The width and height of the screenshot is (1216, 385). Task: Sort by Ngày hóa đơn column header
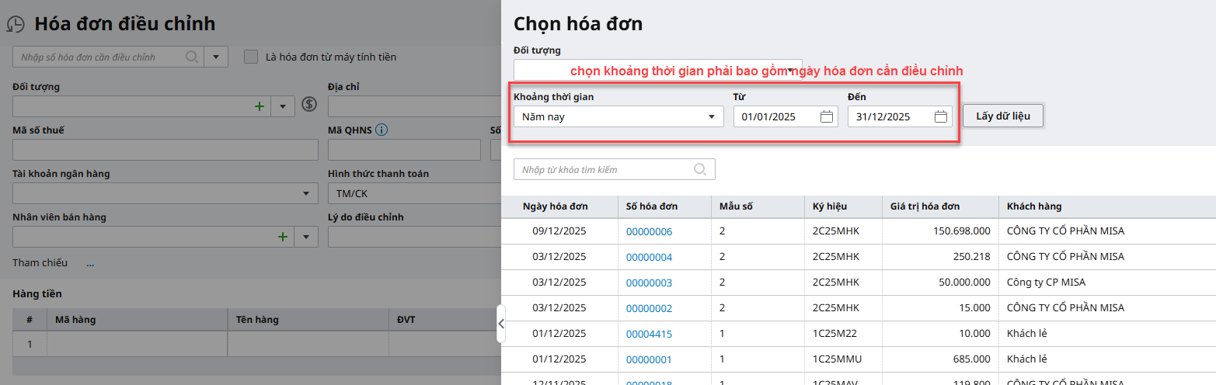pos(555,206)
